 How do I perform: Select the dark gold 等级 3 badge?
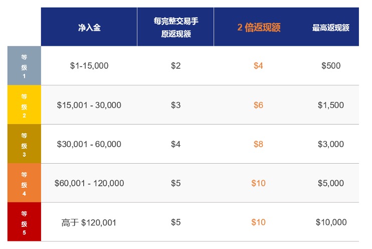pos(24,144)
